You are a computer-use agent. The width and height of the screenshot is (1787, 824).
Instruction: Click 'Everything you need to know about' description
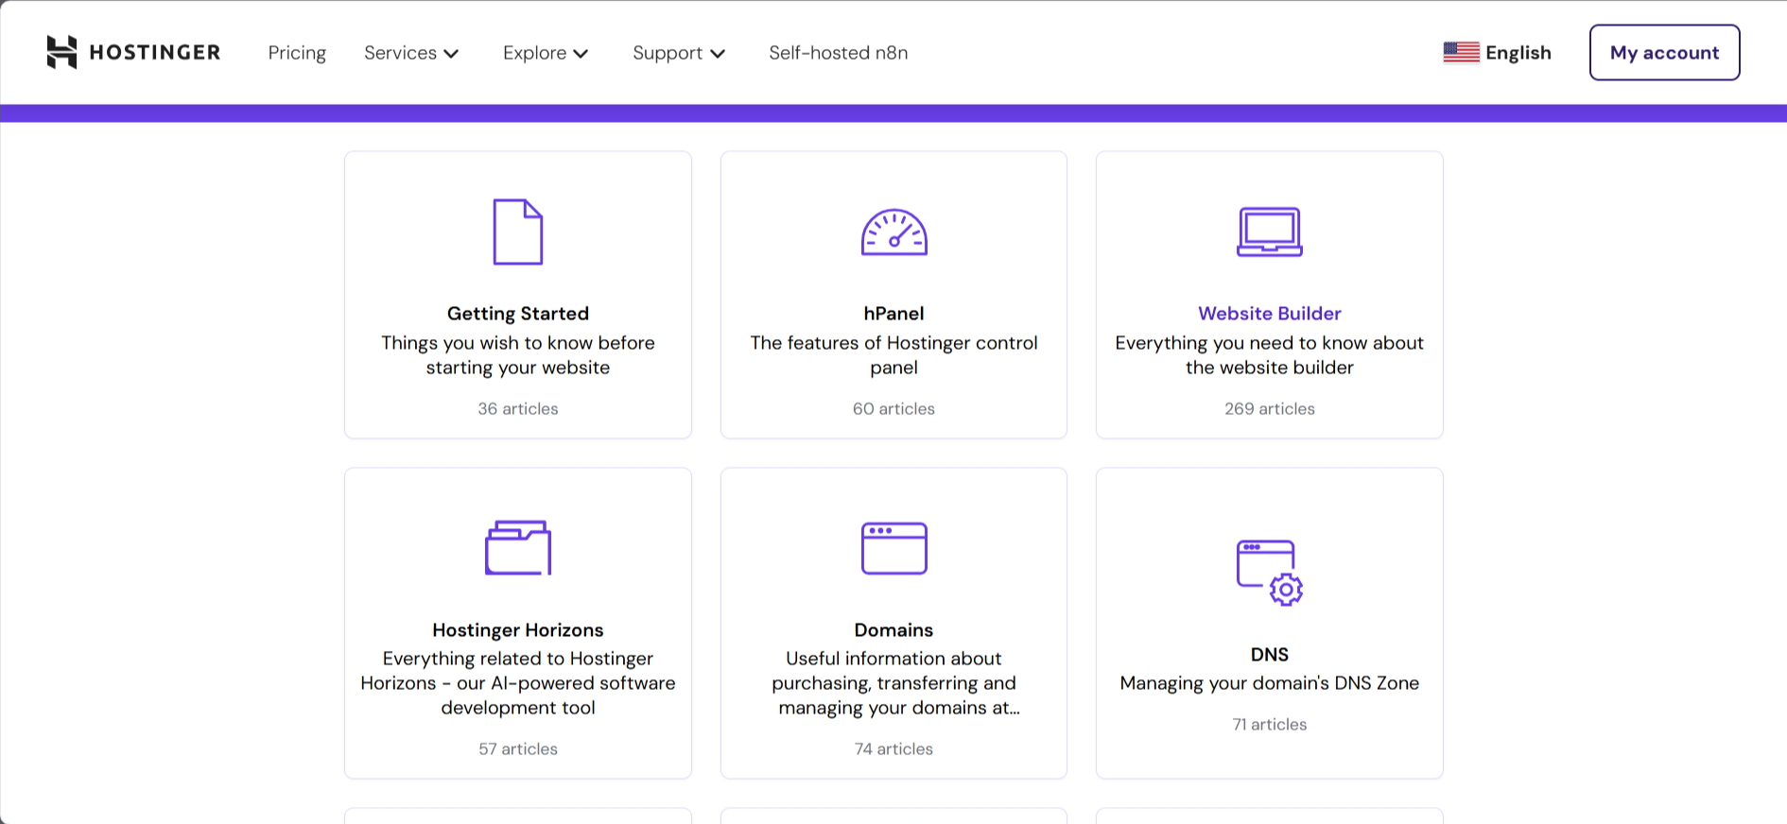coord(1270,355)
